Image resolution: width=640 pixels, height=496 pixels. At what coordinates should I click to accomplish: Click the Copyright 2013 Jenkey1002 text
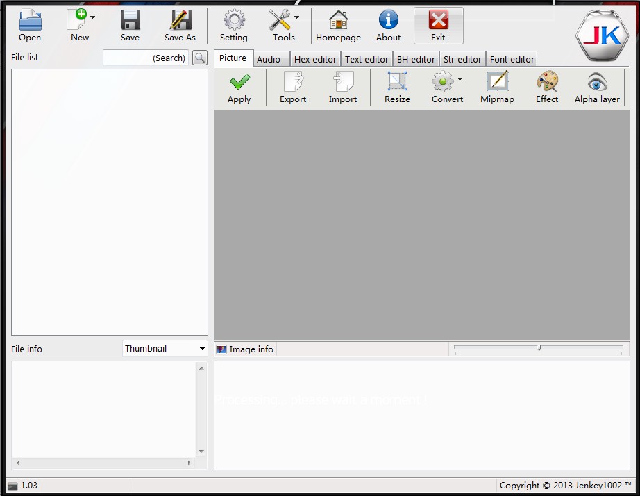[x=565, y=486]
